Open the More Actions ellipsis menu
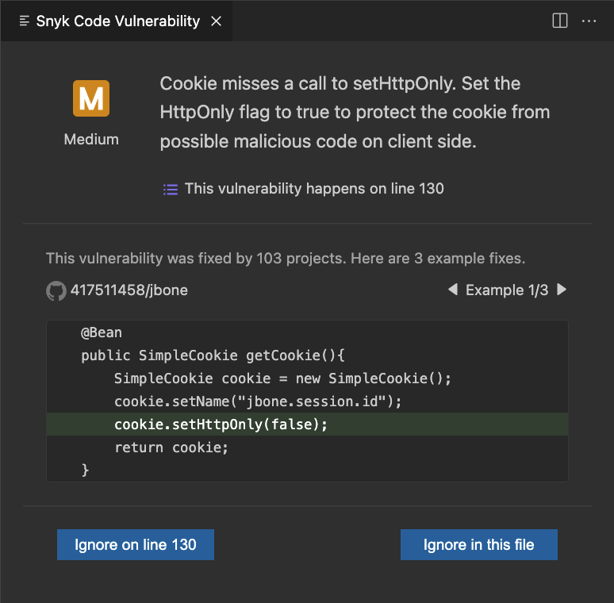 (x=589, y=21)
